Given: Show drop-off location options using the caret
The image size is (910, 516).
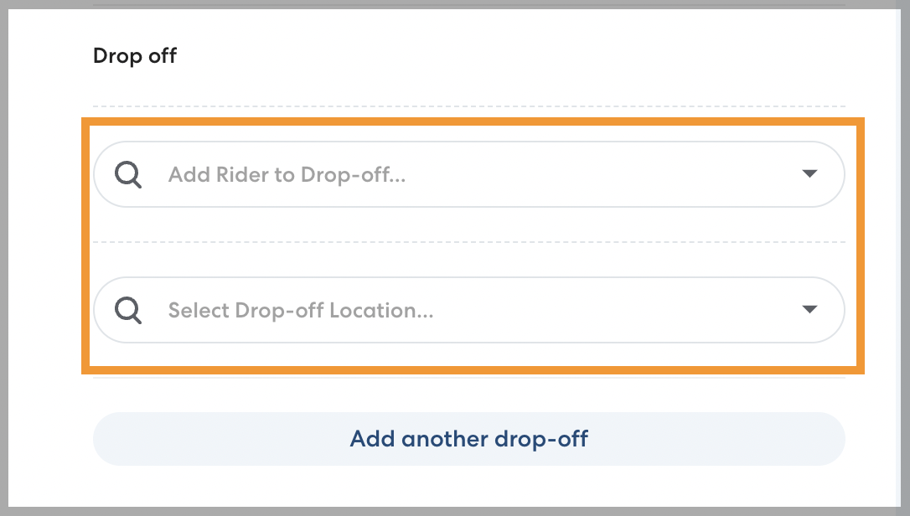Looking at the screenshot, I should coord(809,310).
